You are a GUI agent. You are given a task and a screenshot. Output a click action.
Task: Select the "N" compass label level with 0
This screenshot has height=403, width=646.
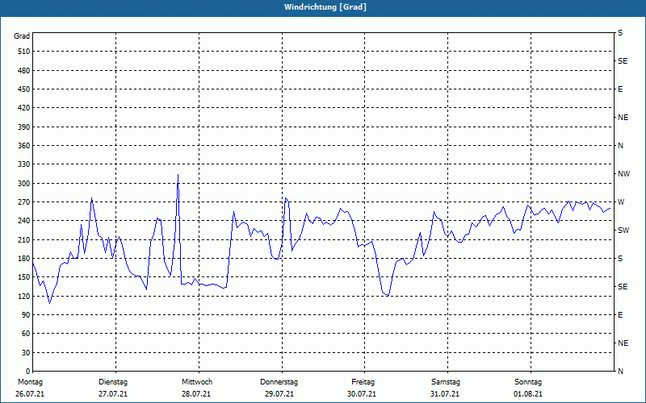(x=620, y=371)
